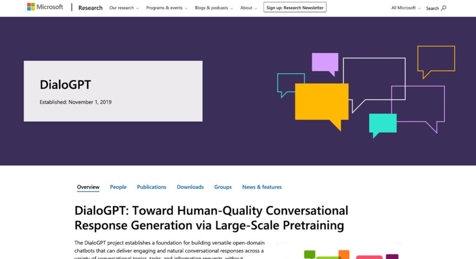Click the teal outlined speech bubble
This screenshot has height=259, width=476.
coord(291,82)
